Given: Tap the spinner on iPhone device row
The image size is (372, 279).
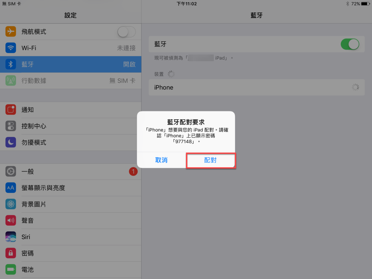Looking at the screenshot, I should coord(355,87).
